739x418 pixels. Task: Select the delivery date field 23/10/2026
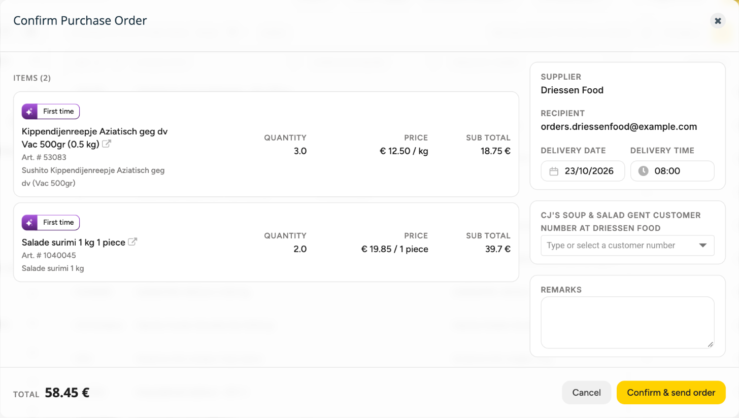tap(583, 171)
